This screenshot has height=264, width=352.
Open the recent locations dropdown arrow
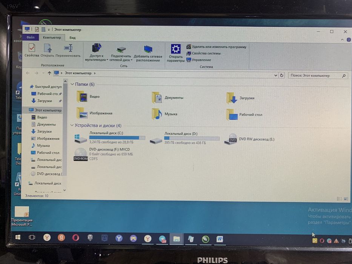coord(43,73)
